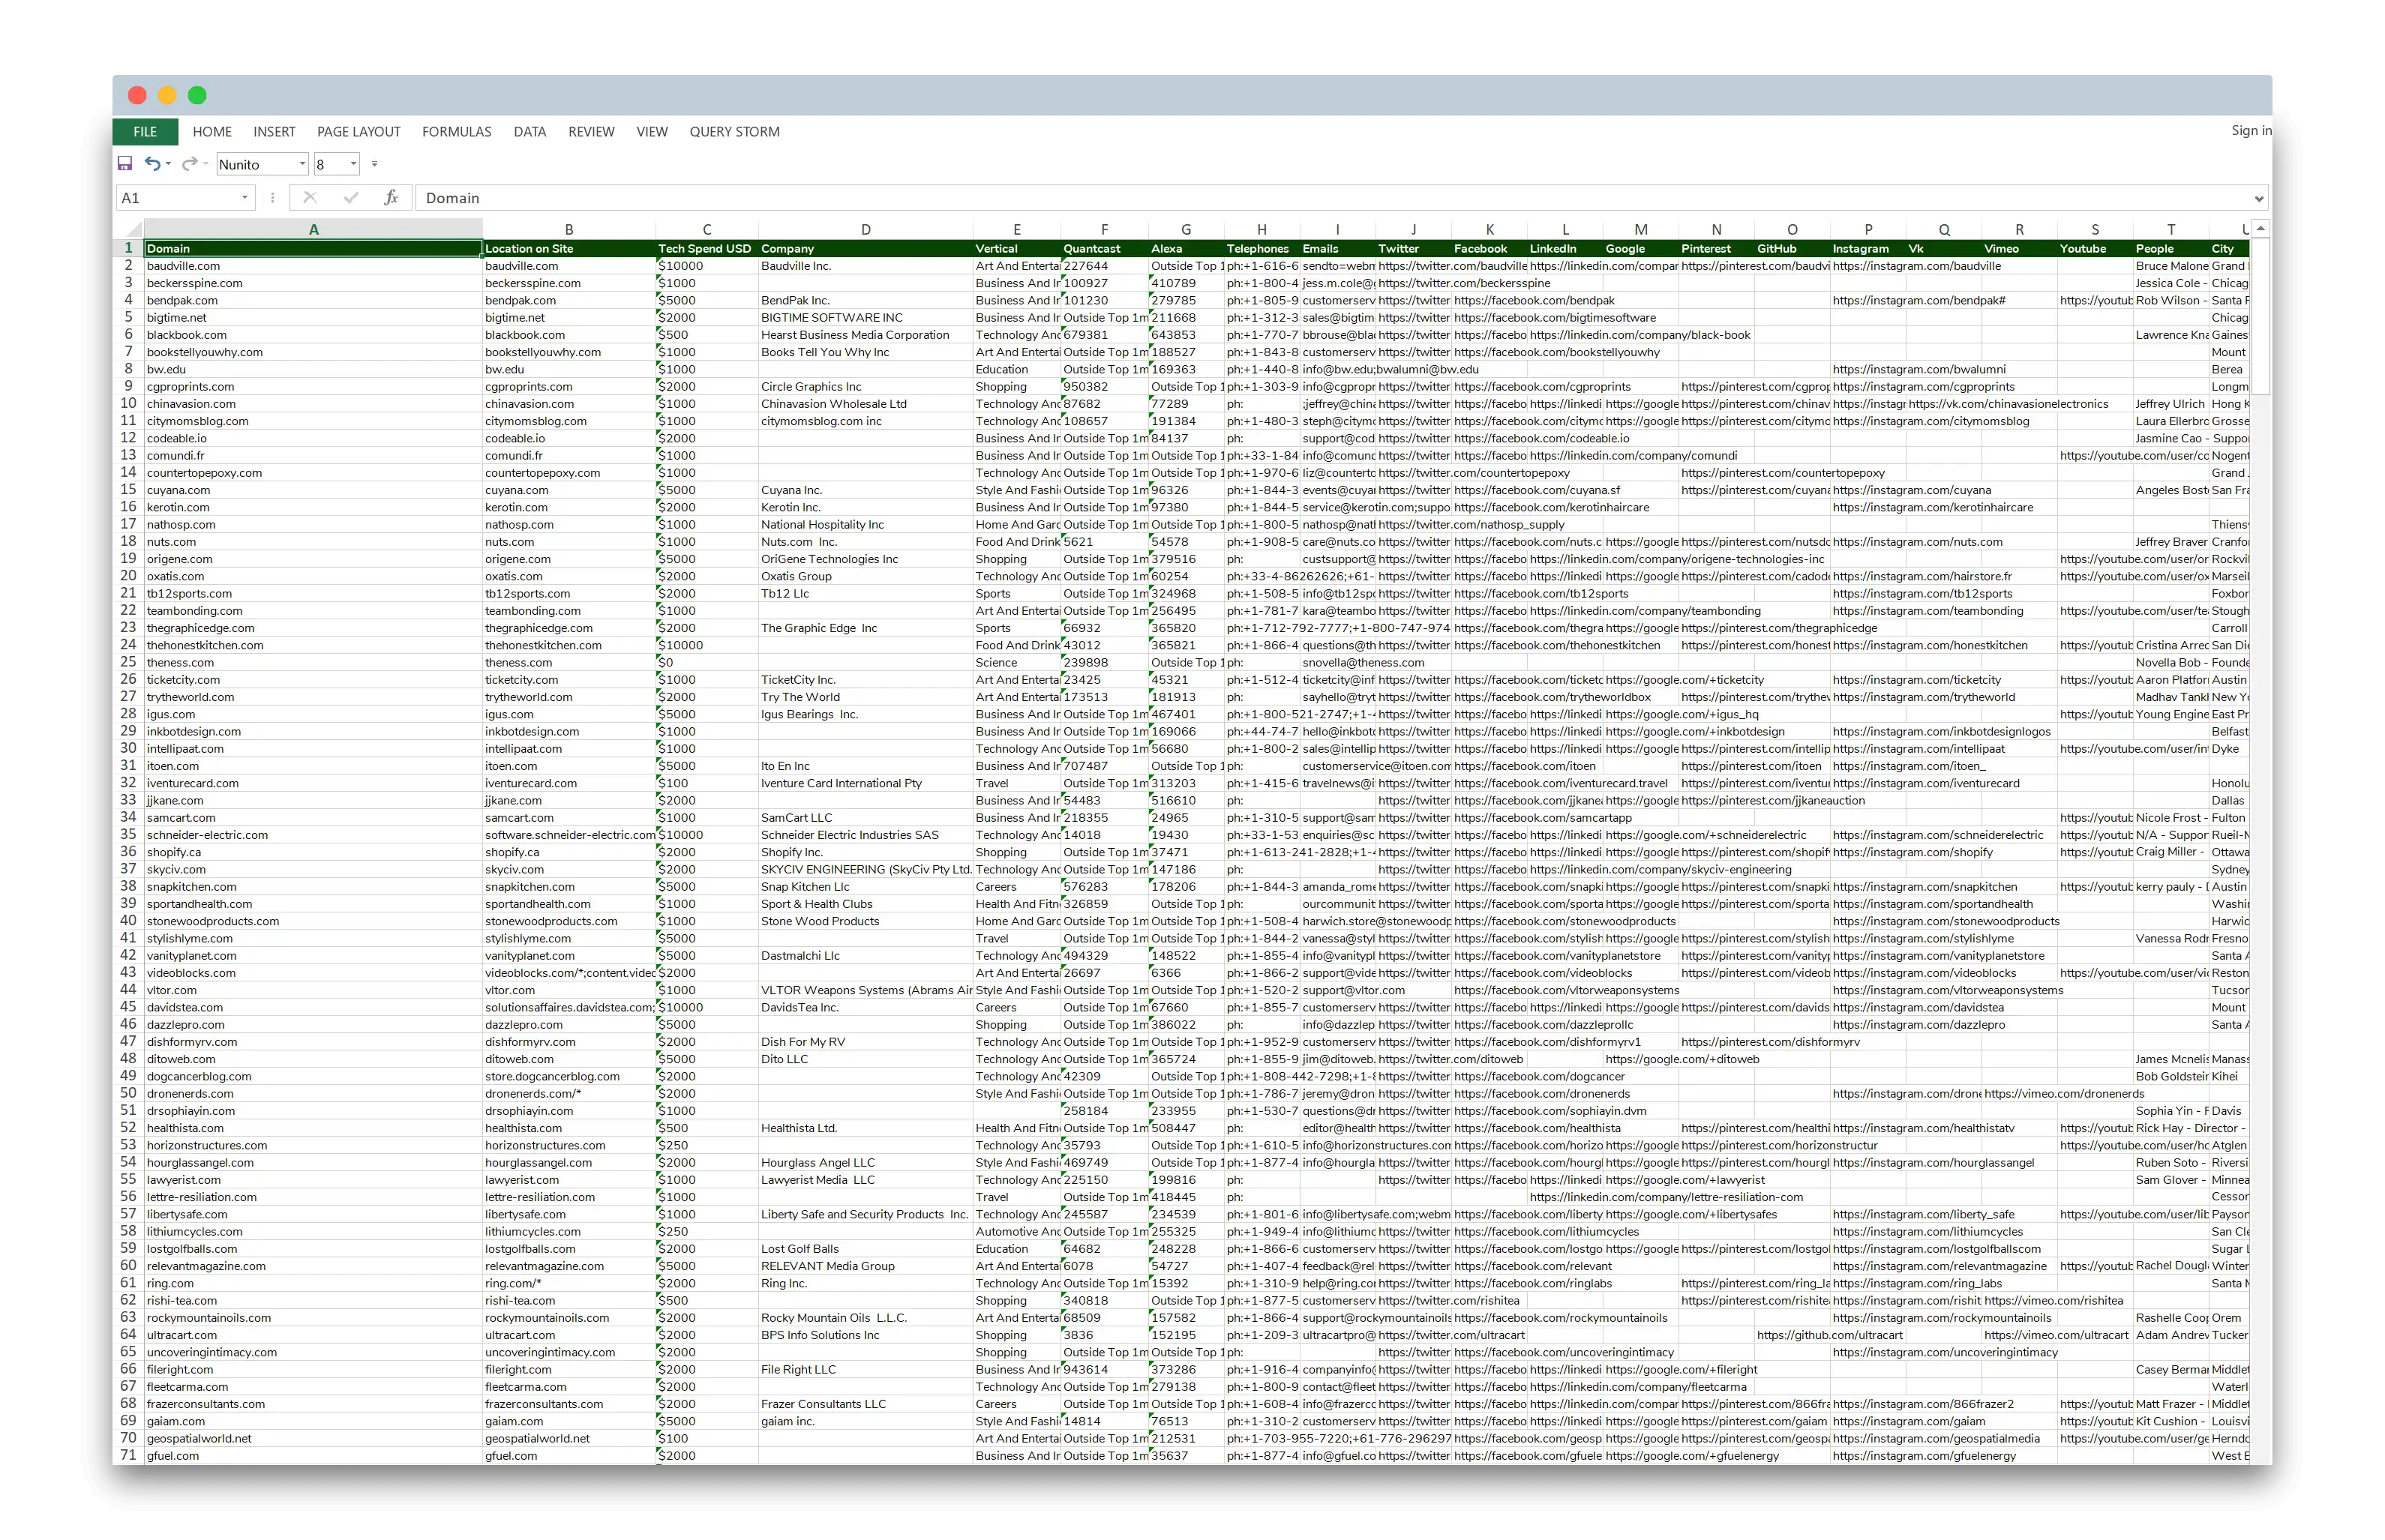
Task: Open Insert Function via fx icon
Action: (x=391, y=198)
